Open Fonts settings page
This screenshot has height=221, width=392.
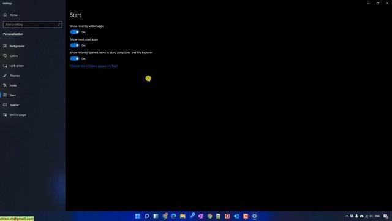click(x=10, y=85)
